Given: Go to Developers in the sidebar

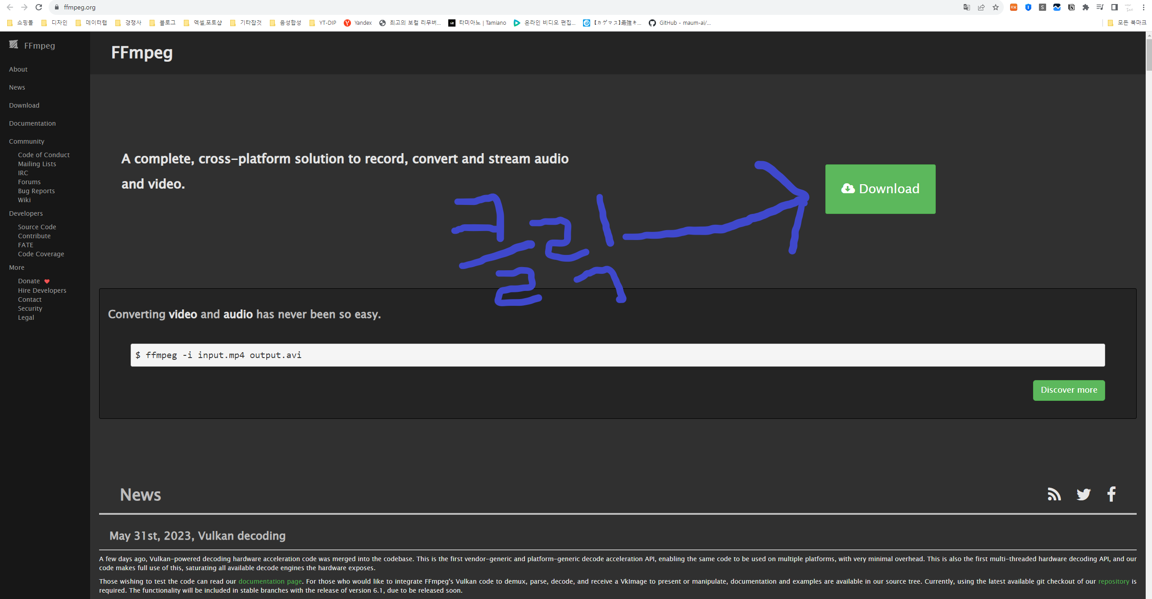Looking at the screenshot, I should [26, 213].
